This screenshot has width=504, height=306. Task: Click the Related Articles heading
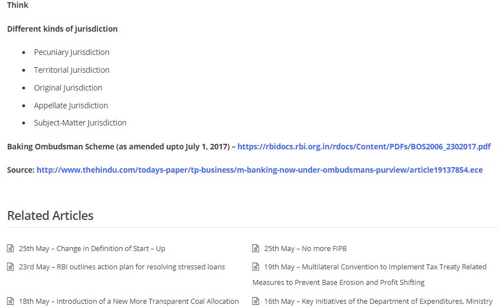[x=50, y=215]
